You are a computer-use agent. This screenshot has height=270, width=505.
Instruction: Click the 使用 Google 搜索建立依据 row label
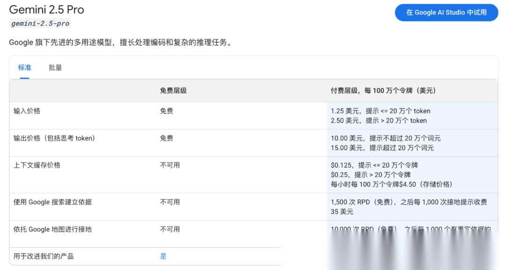pos(52,202)
